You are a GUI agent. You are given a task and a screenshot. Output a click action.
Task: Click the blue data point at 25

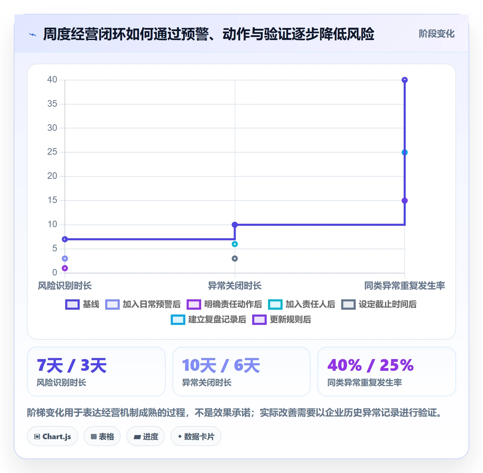click(405, 152)
